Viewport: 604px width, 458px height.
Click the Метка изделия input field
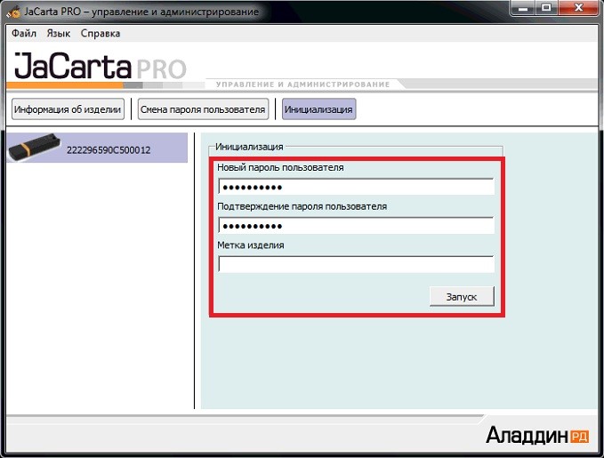356,265
